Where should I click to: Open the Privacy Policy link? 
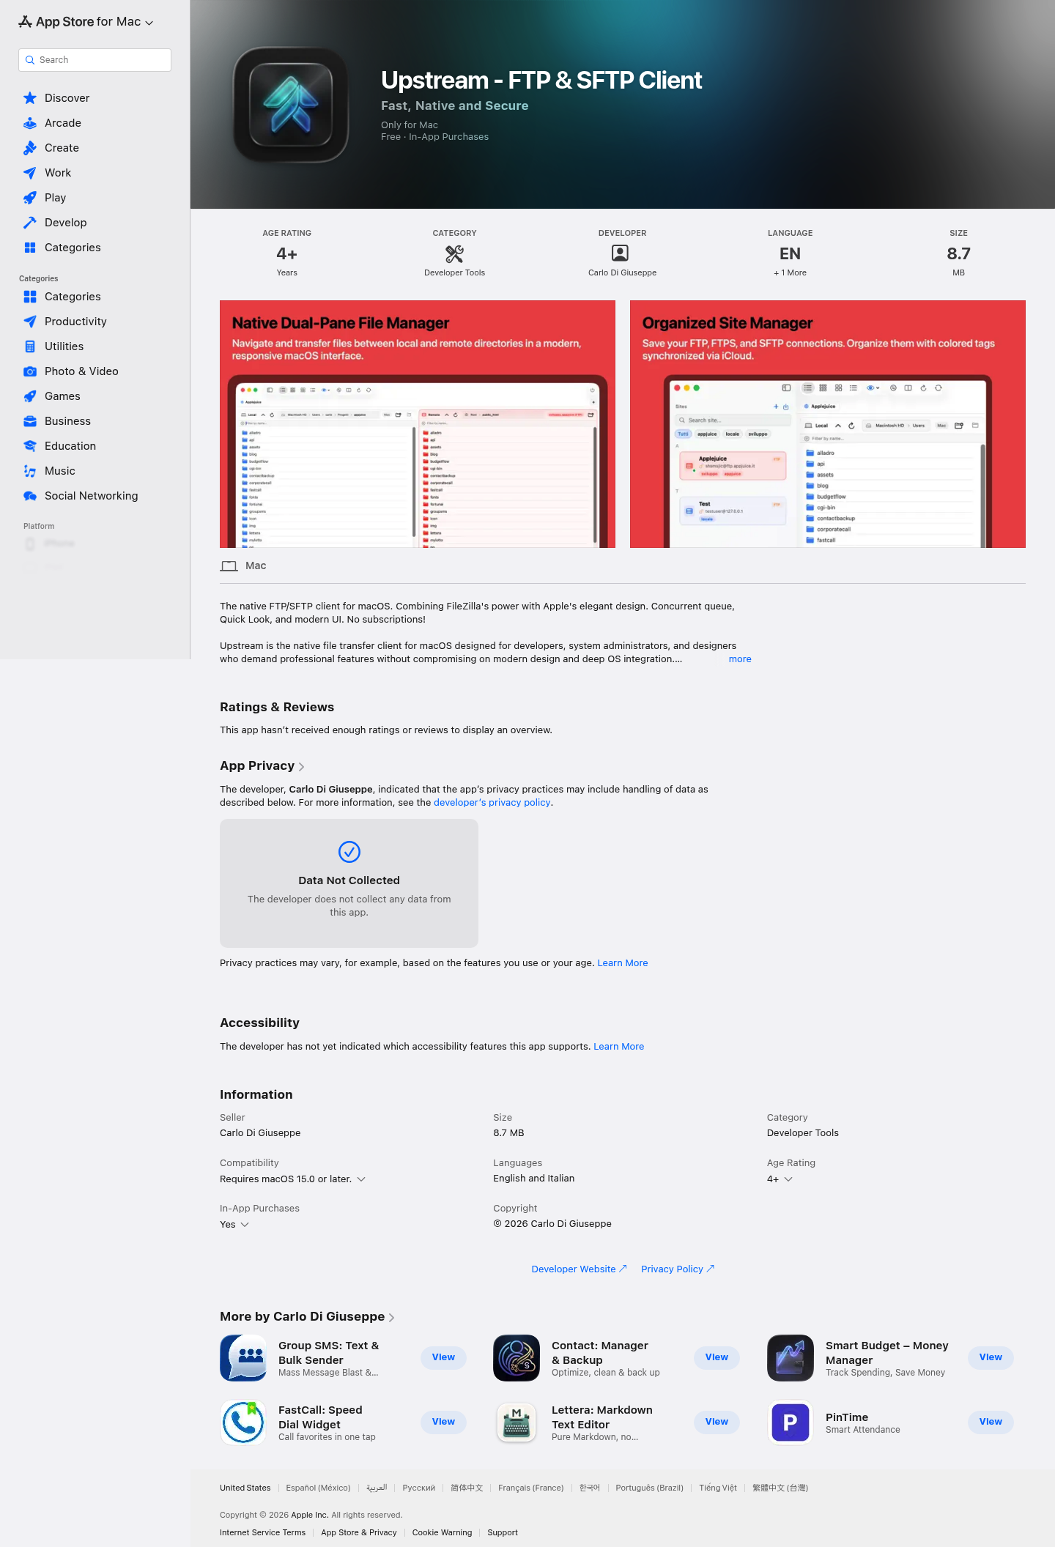[x=678, y=1269]
